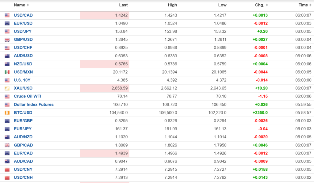This screenshot has width=314, height=183.
Task: Click the Bitcoin icon beside BTC/USD
Action: pyautogui.click(x=7, y=113)
